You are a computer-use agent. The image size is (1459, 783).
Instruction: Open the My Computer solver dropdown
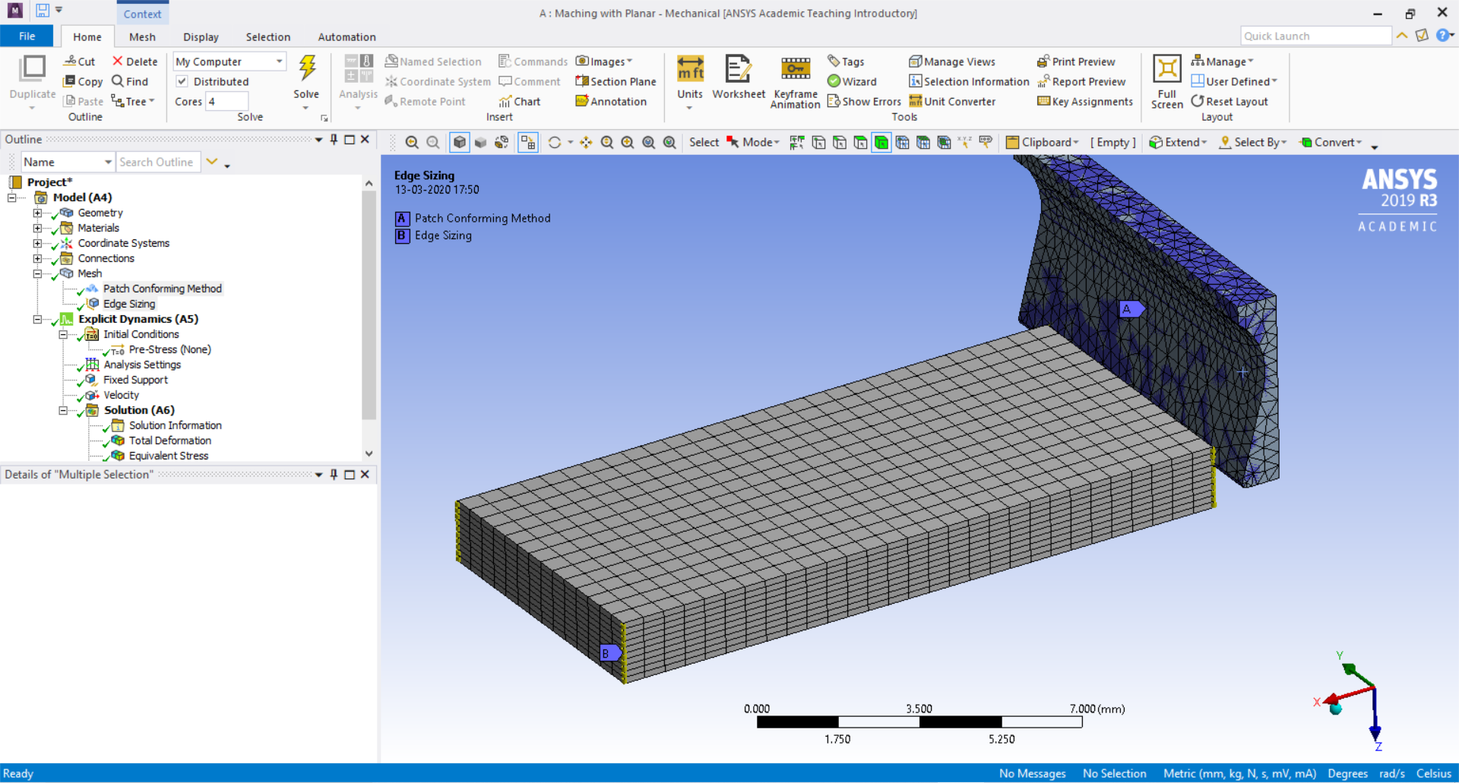pos(278,61)
